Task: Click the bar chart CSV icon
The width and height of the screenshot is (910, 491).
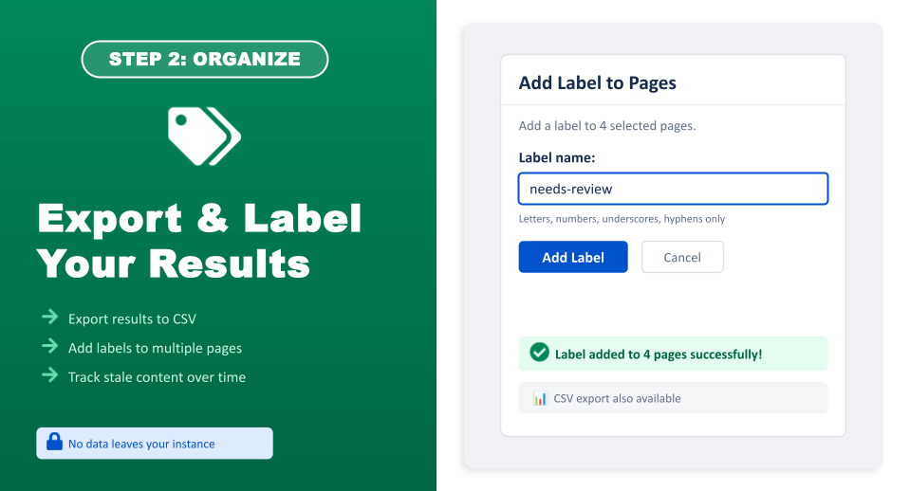Action: 540,398
